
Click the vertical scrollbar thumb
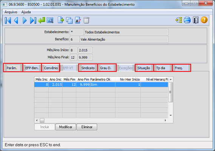pos(170,92)
